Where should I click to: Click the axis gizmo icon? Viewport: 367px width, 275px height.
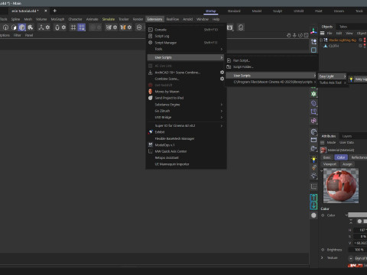tap(313, 31)
